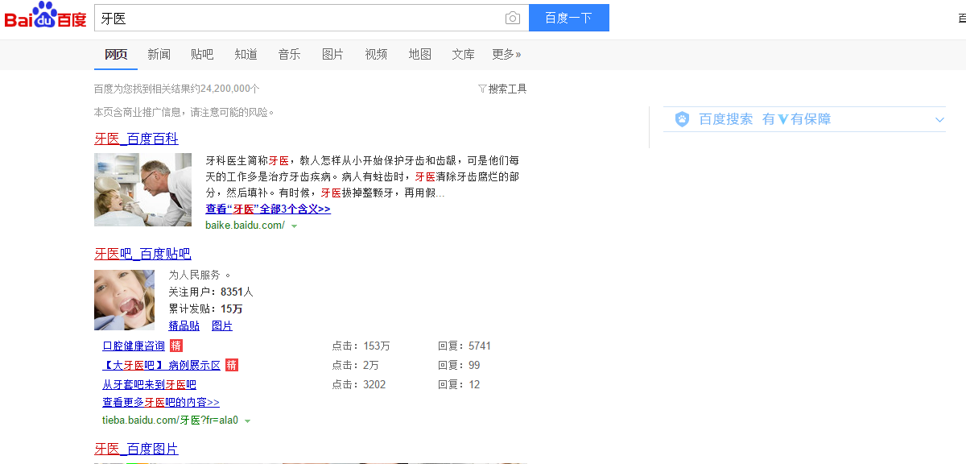The width and height of the screenshot is (966, 464).
Task: Expand the 百度搜索 有V有保障 panel chevron
Action: (939, 120)
